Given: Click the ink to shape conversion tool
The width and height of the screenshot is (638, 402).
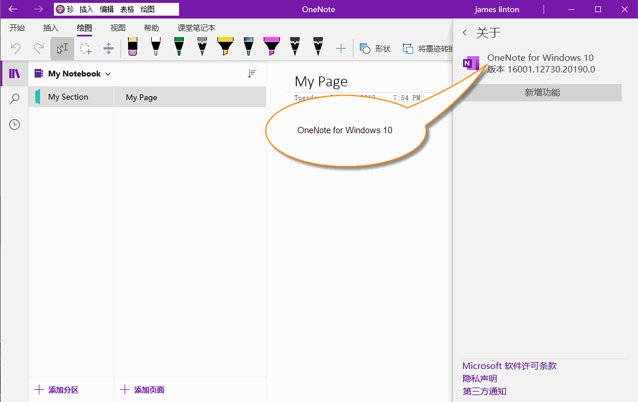Looking at the screenshot, I should 427,49.
